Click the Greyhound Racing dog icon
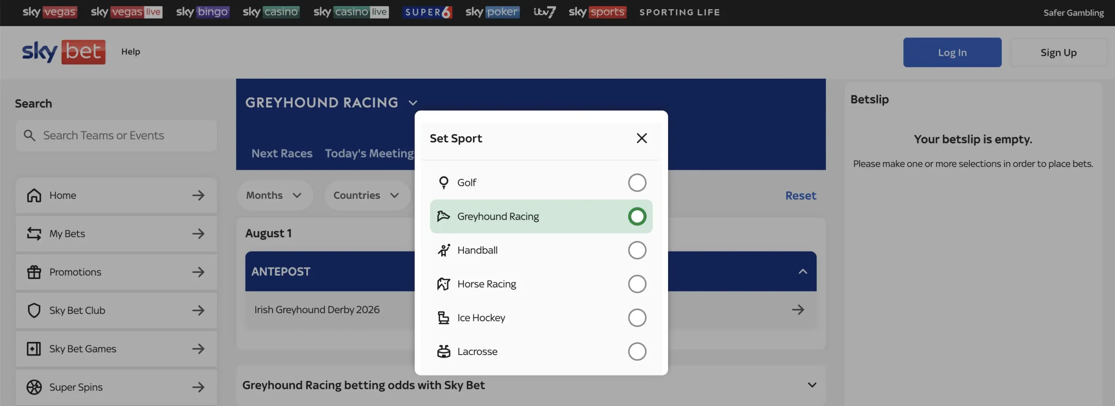Viewport: 1115px width, 406px height. [x=443, y=216]
